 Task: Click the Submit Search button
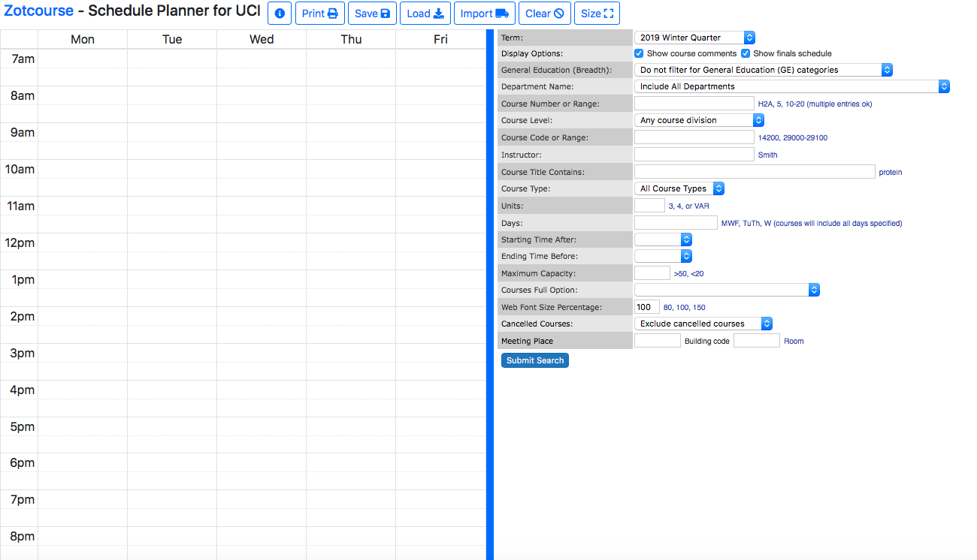[x=535, y=360]
